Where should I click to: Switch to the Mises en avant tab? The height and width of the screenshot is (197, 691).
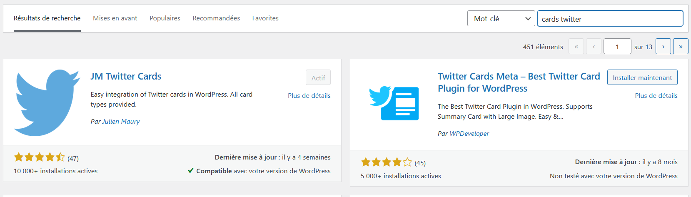pos(115,18)
